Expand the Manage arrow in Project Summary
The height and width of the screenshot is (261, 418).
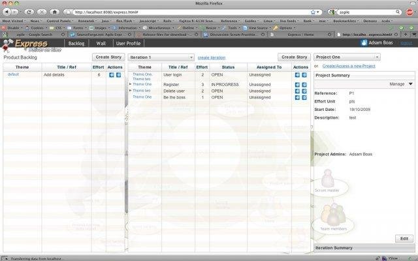411,84
